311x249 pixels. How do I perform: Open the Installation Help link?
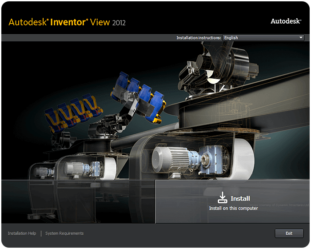22,233
